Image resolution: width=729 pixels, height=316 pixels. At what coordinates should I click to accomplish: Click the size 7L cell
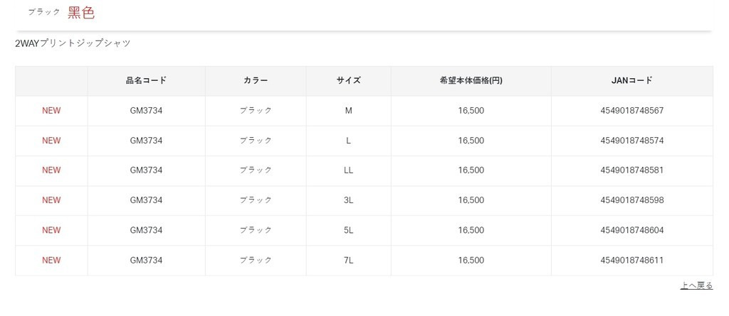coord(348,261)
